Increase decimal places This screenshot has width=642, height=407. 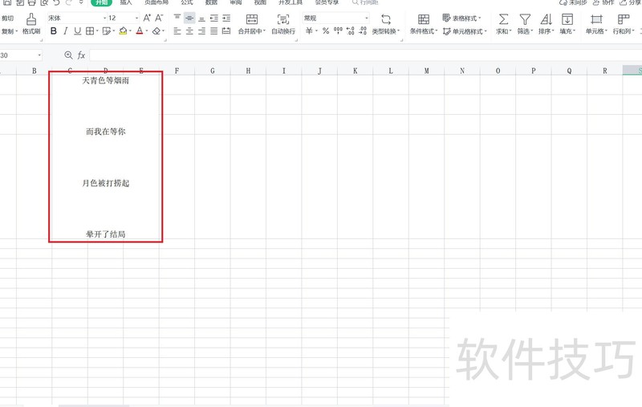(350, 31)
